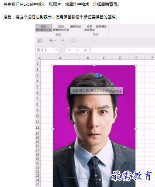The image size is (155, 187).
Task: Click top-right selection handle of picture
Action: [x=135, y=65]
